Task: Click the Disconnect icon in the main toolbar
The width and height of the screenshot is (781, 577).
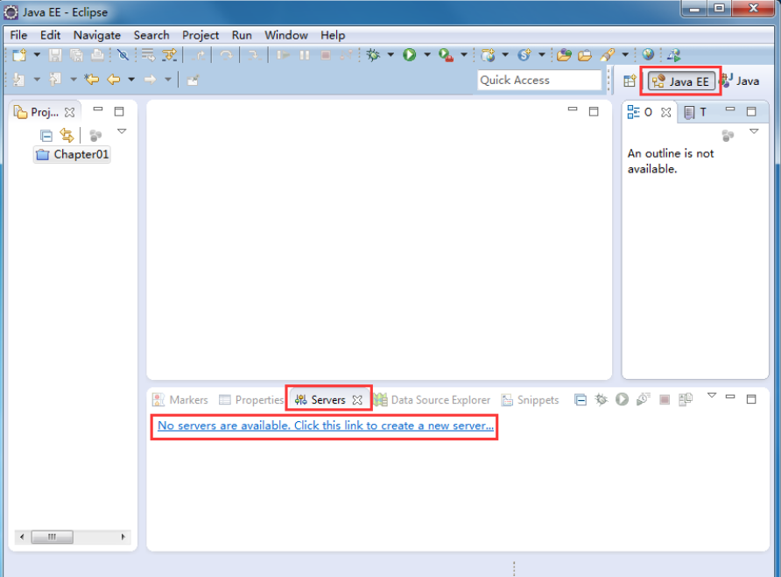Action: (346, 55)
